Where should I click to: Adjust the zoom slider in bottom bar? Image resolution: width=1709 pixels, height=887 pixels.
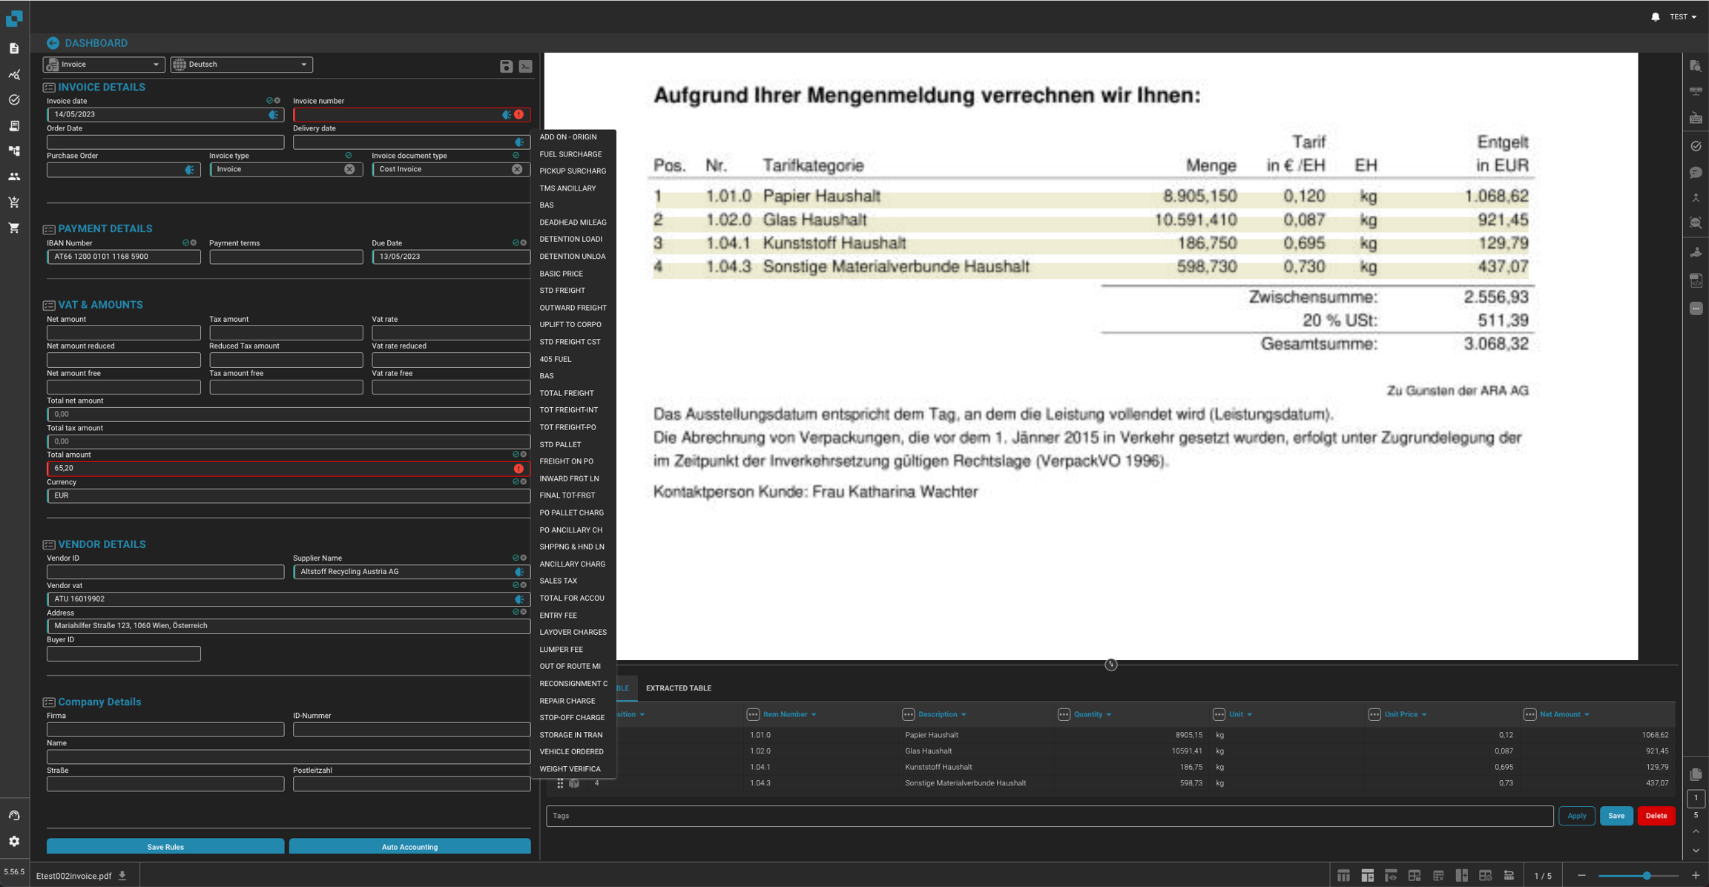[1646, 876]
